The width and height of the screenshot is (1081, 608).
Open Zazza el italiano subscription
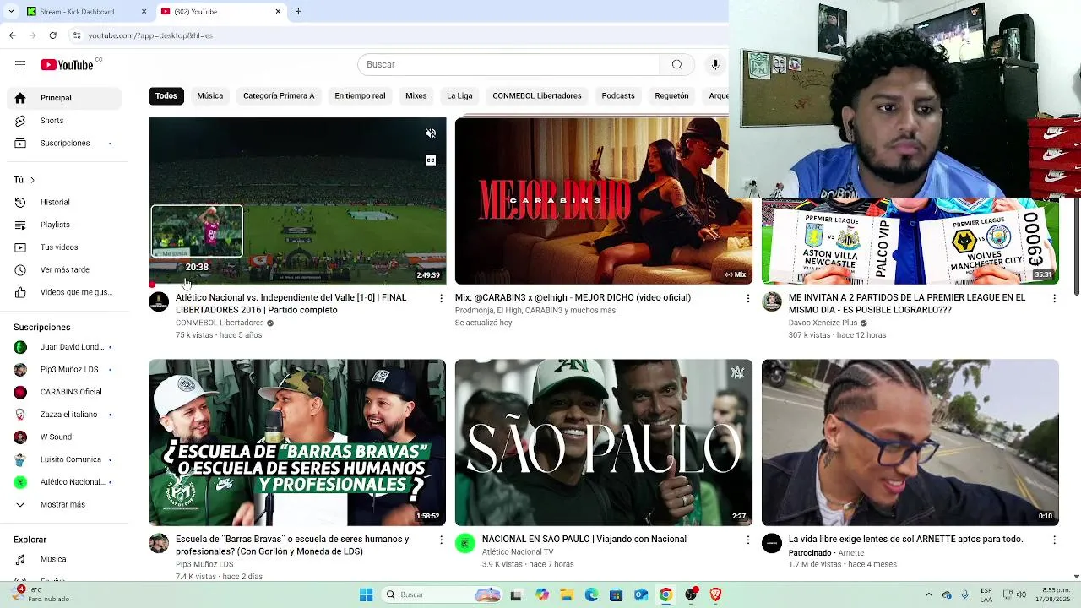pyautogui.click(x=64, y=415)
